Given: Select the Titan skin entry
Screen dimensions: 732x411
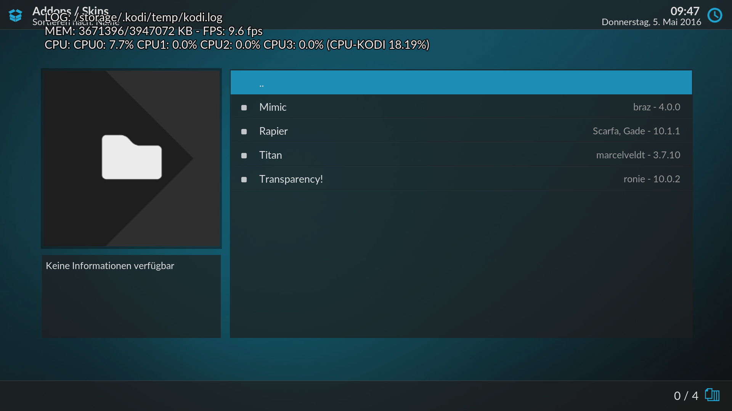Looking at the screenshot, I should click(x=461, y=155).
